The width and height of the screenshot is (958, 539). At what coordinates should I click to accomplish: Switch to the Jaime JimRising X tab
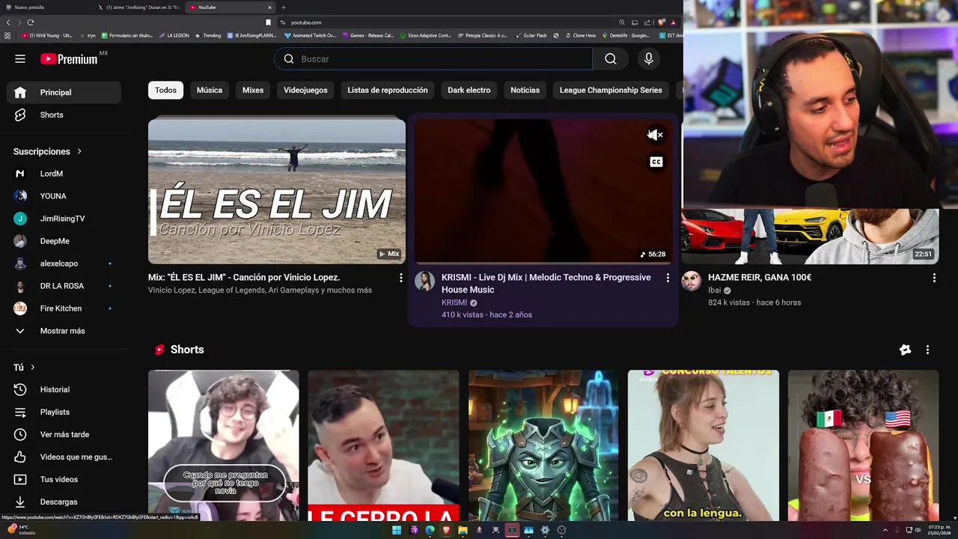pos(138,7)
